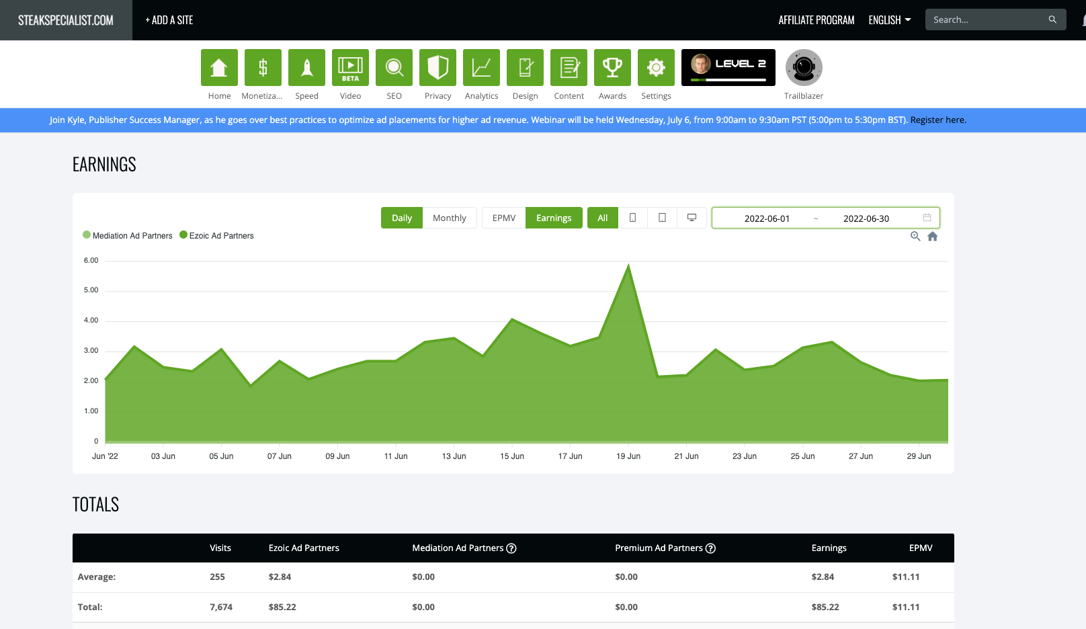Click + Add a Site
The width and height of the screenshot is (1086, 629).
pos(169,20)
